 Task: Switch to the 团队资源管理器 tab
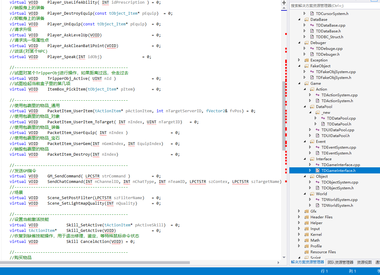tap(340, 262)
